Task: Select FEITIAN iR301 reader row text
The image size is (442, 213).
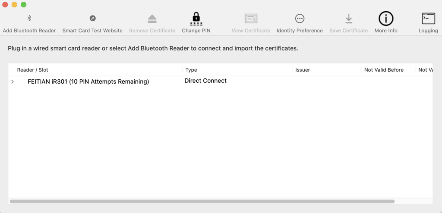Action: tap(88, 81)
